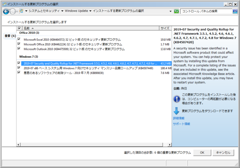Minimize the window

[226, 4]
